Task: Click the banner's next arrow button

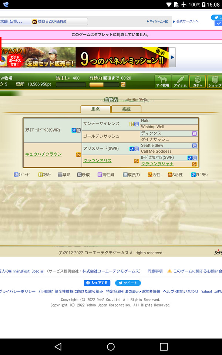Action: point(172,57)
